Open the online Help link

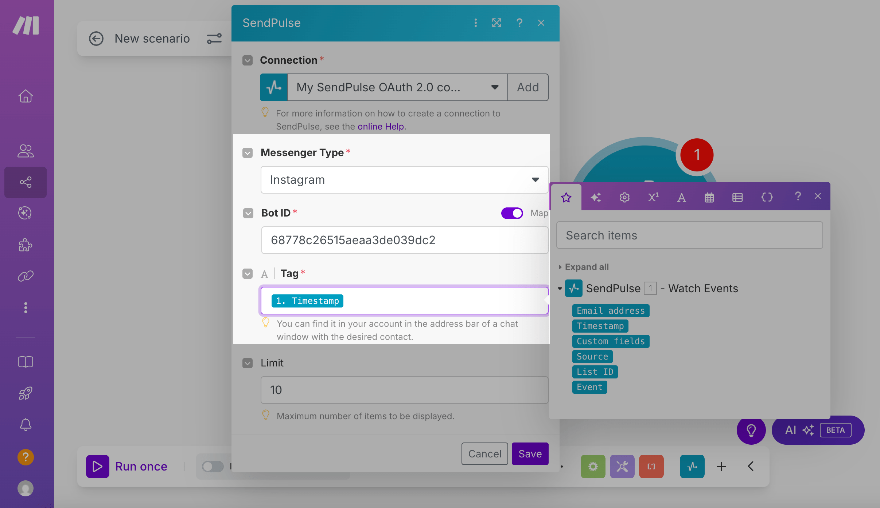pyautogui.click(x=381, y=126)
